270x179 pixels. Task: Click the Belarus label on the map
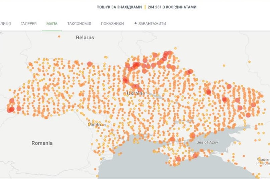tap(85, 38)
